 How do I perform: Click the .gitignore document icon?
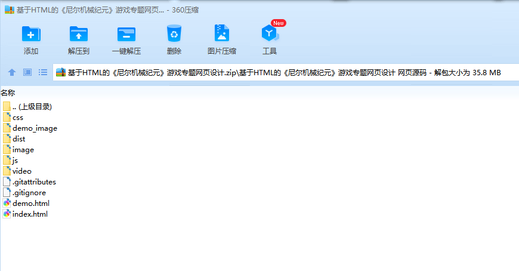click(7, 192)
